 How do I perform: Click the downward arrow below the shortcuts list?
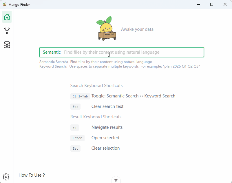tap(116, 180)
